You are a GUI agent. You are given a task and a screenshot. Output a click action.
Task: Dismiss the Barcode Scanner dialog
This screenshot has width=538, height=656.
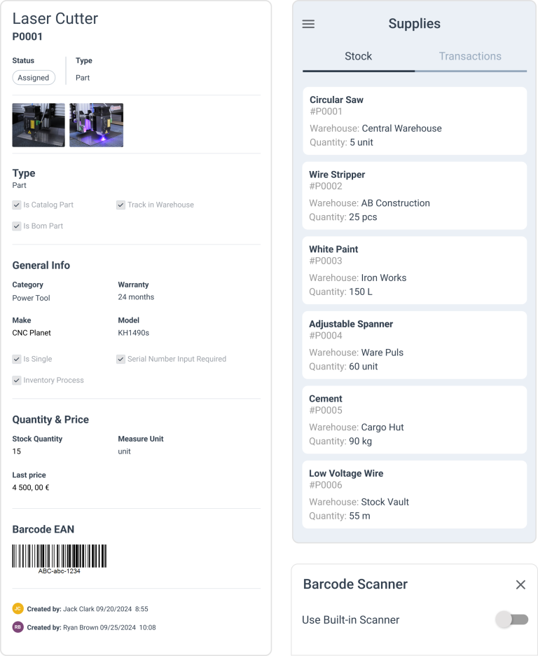pyautogui.click(x=520, y=584)
